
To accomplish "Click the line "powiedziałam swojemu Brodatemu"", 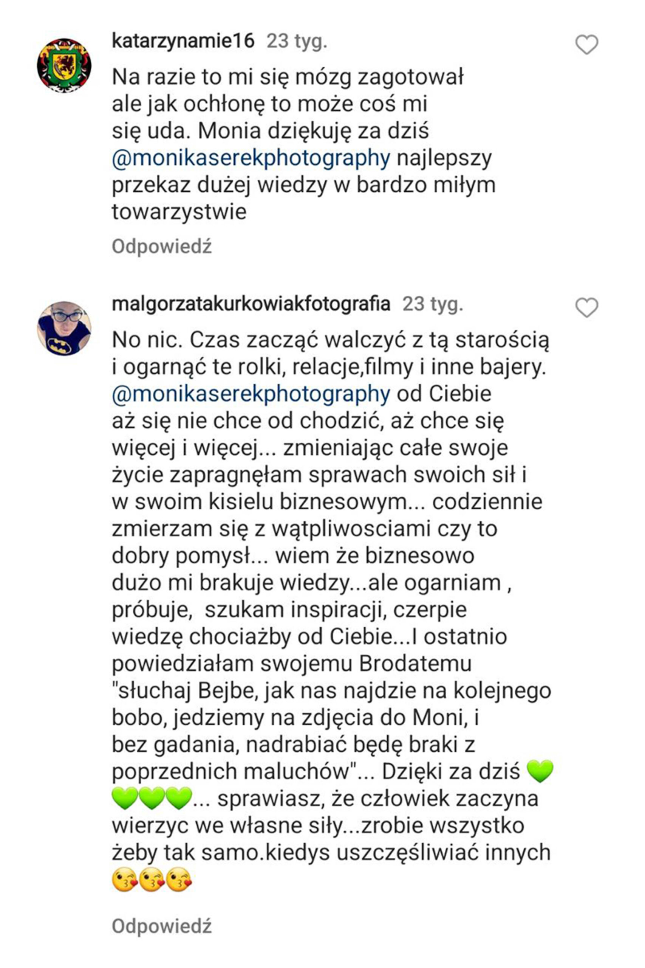I will 292,664.
